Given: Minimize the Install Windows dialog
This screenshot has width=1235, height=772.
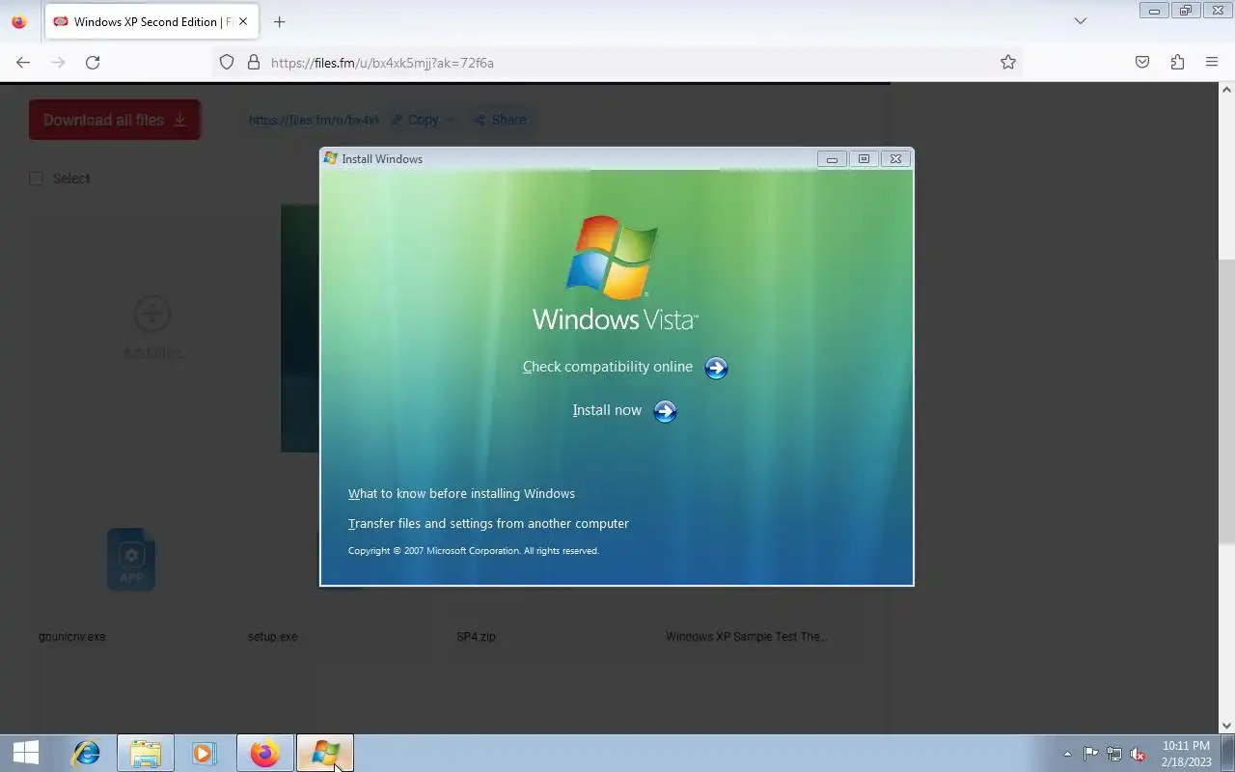Looking at the screenshot, I should 832,159.
